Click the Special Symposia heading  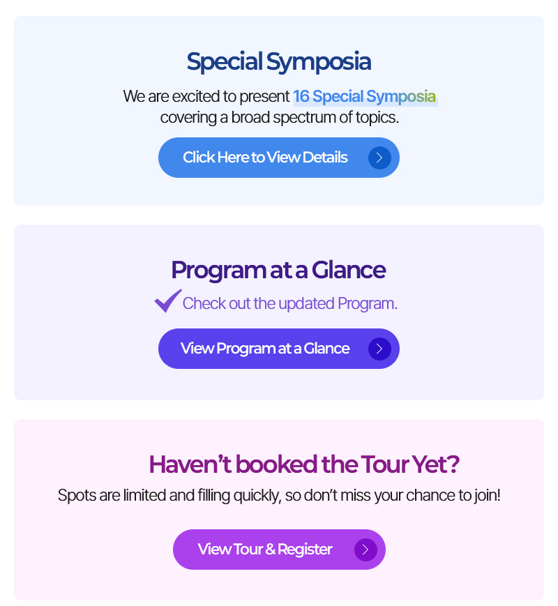[x=279, y=62]
